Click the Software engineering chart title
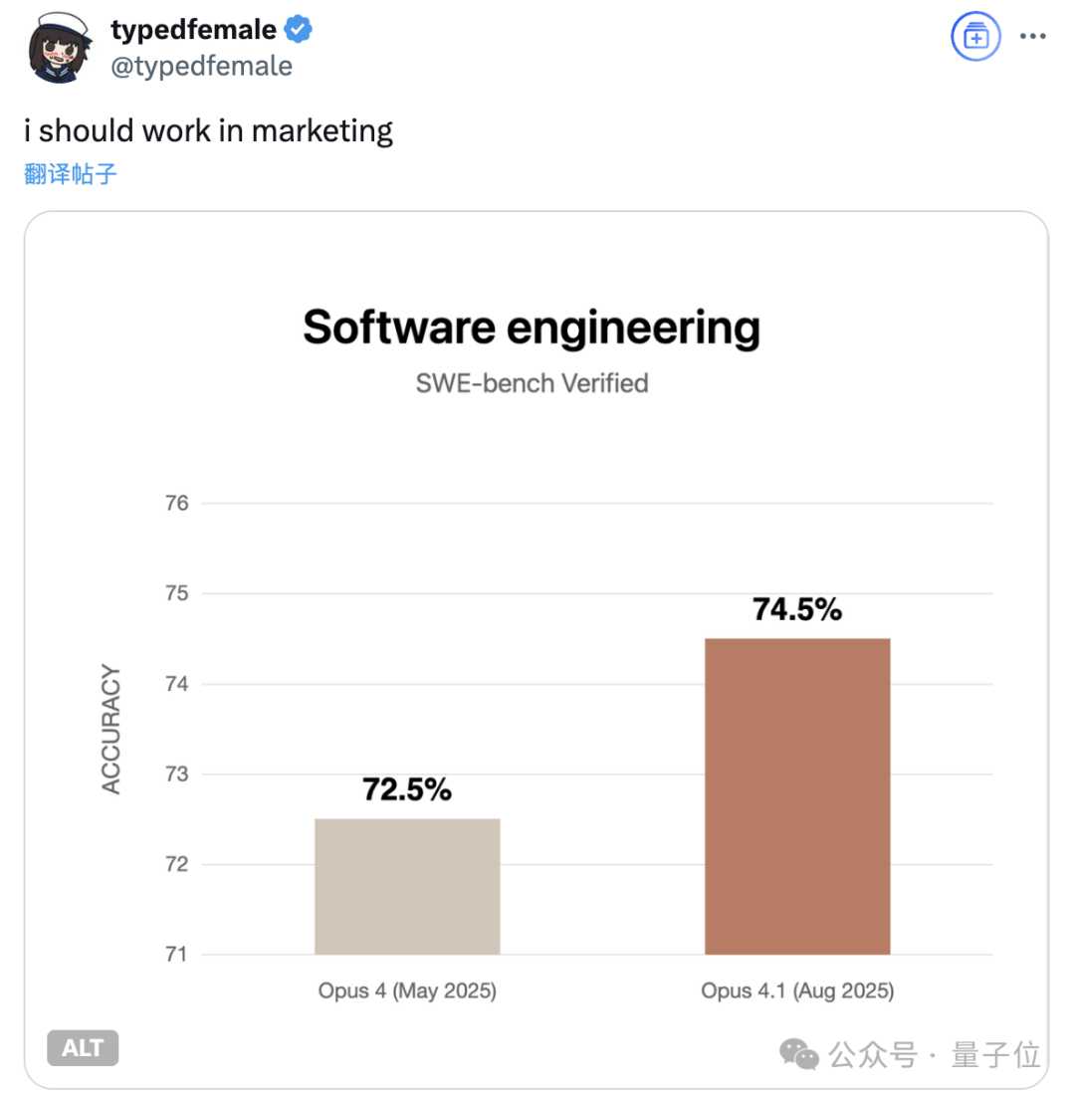The width and height of the screenshot is (1075, 1097). click(x=532, y=328)
